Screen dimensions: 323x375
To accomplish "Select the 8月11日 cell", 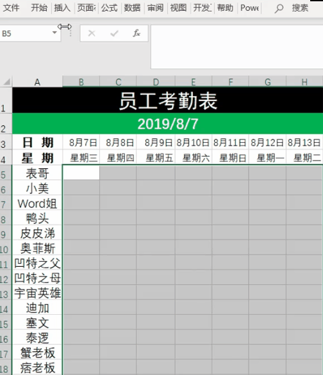I will click(230, 142).
